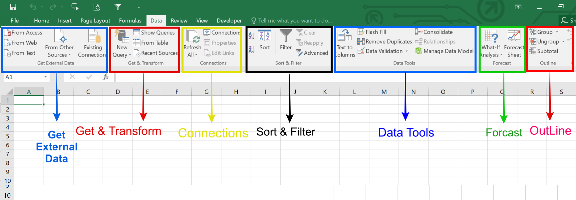Click Reapply filter
The width and height of the screenshot is (576, 200).
(310, 43)
